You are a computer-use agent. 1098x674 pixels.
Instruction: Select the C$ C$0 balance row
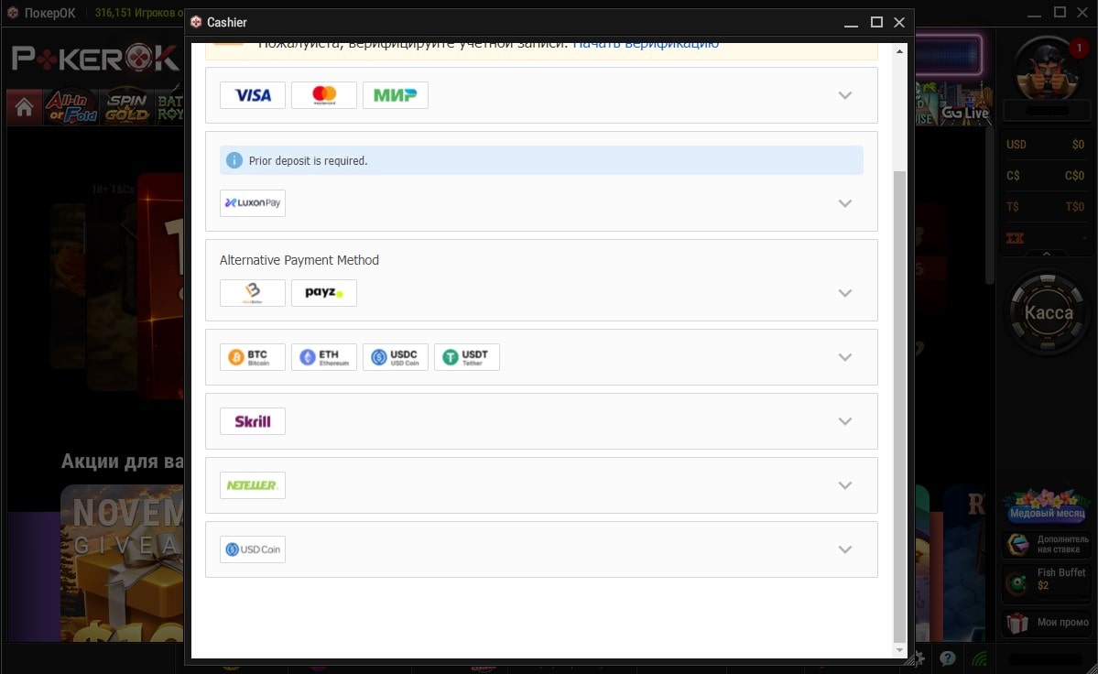click(x=1045, y=175)
